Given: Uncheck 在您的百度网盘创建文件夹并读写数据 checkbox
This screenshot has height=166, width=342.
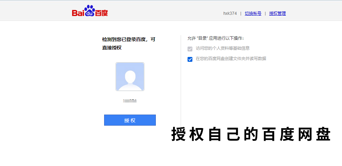Looking at the screenshot, I should coord(190,59).
